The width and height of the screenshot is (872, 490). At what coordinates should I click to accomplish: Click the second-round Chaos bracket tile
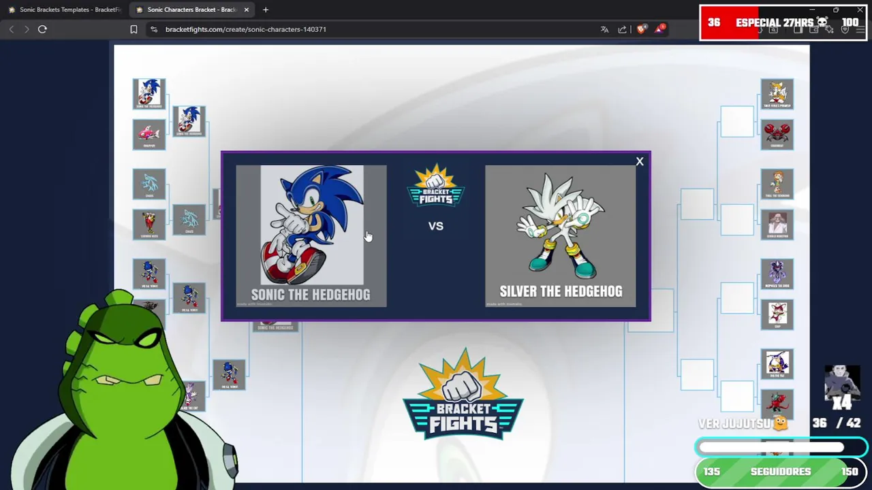tap(189, 220)
